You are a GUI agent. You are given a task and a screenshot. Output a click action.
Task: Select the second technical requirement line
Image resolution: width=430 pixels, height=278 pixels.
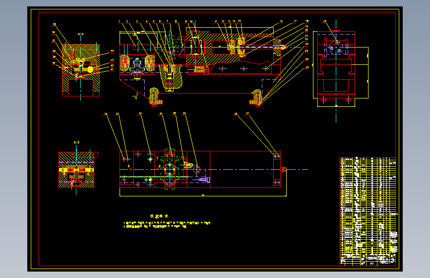coord(155,227)
